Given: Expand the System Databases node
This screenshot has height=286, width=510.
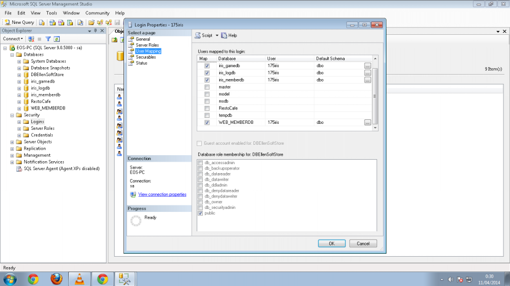Looking at the screenshot, I should tap(19, 61).
